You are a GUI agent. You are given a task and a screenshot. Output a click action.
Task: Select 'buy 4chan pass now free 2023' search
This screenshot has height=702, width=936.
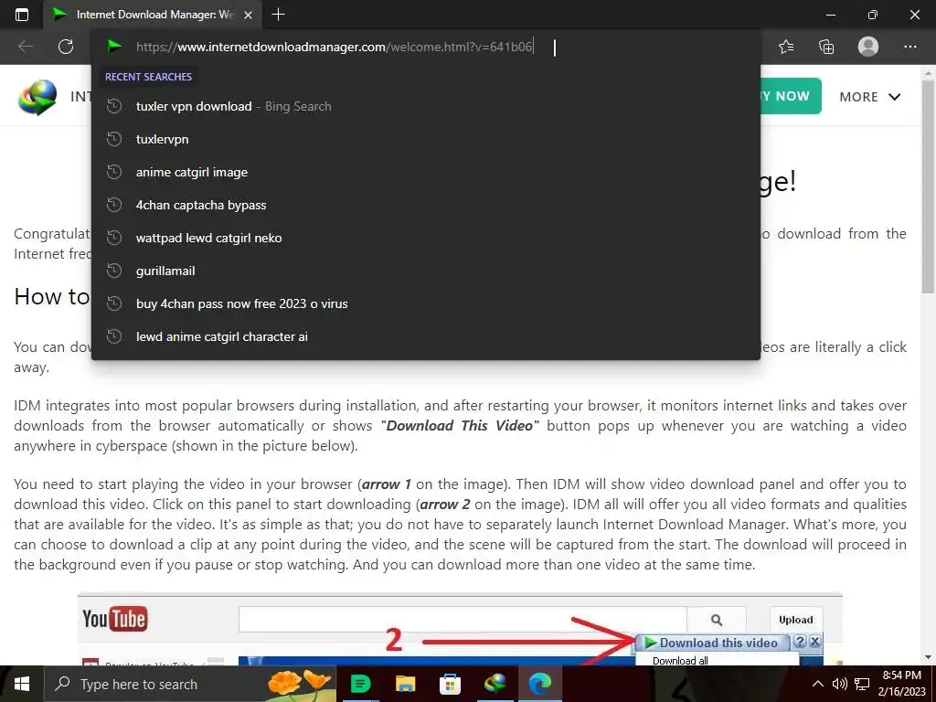(426, 303)
